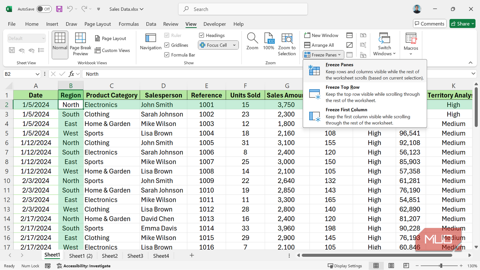Click cell with 'John Smith' in row 2
480x270 pixels.
(163, 105)
